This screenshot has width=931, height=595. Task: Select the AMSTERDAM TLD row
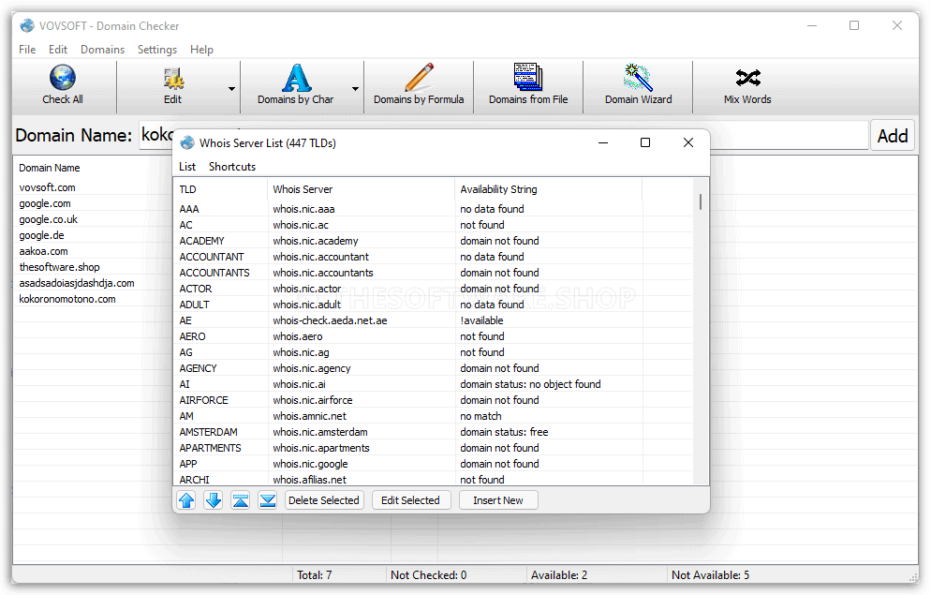point(434,432)
